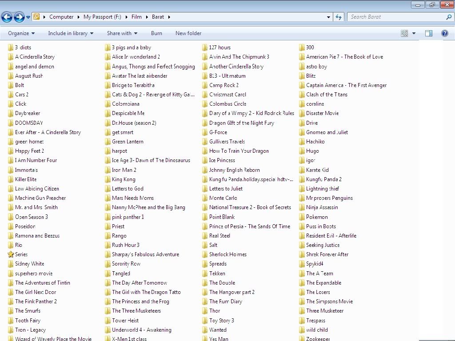
Task: Select the Green Lantern folder icon
Action: (108, 142)
